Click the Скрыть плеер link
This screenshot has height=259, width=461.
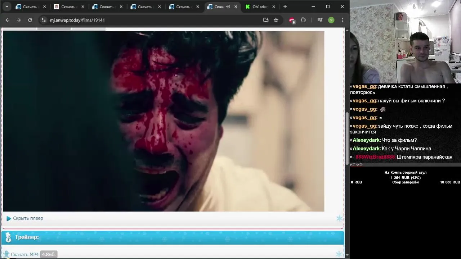(x=28, y=218)
